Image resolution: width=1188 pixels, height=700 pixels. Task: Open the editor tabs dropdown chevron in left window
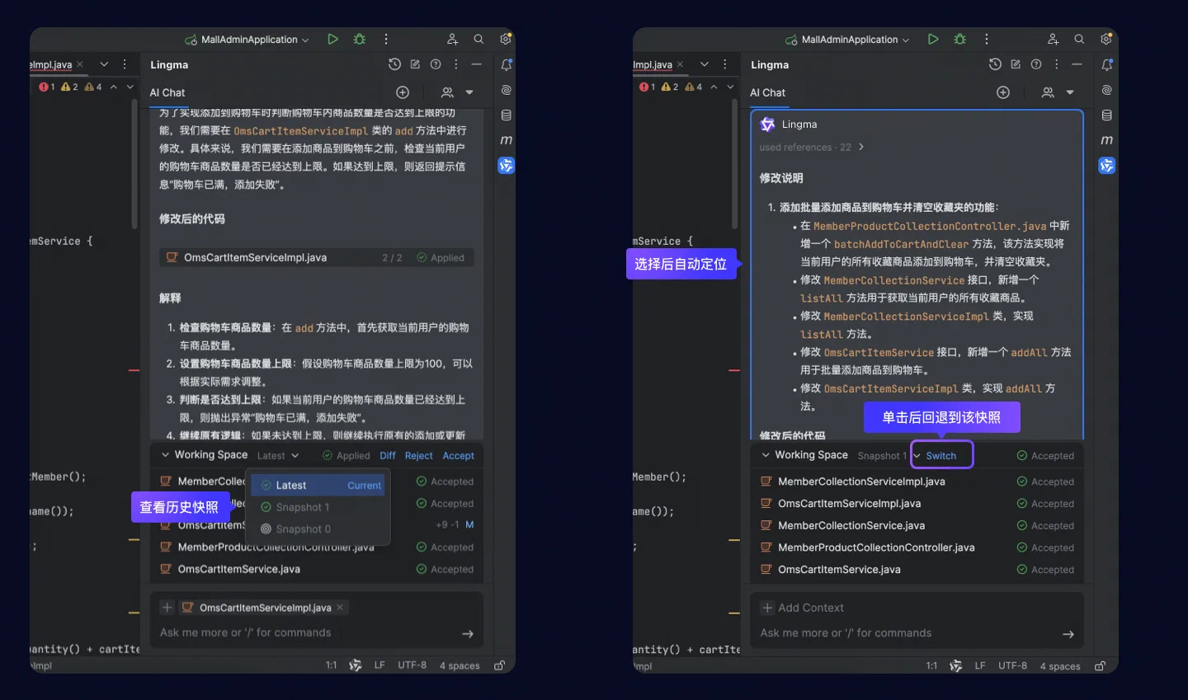(104, 64)
